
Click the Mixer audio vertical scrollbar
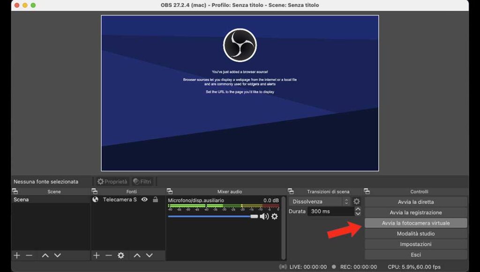click(284, 228)
